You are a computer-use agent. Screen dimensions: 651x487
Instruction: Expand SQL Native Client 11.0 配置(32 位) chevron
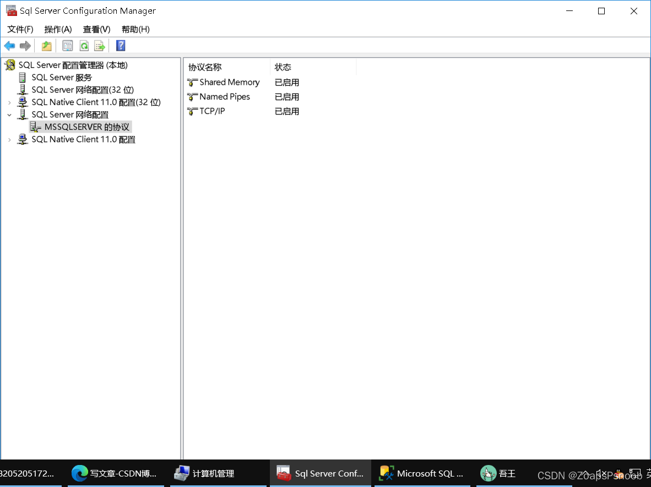pos(9,102)
